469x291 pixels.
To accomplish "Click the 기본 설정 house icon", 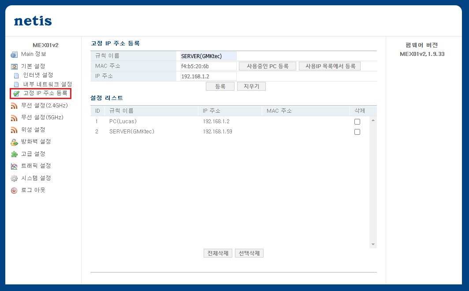I will [14, 66].
